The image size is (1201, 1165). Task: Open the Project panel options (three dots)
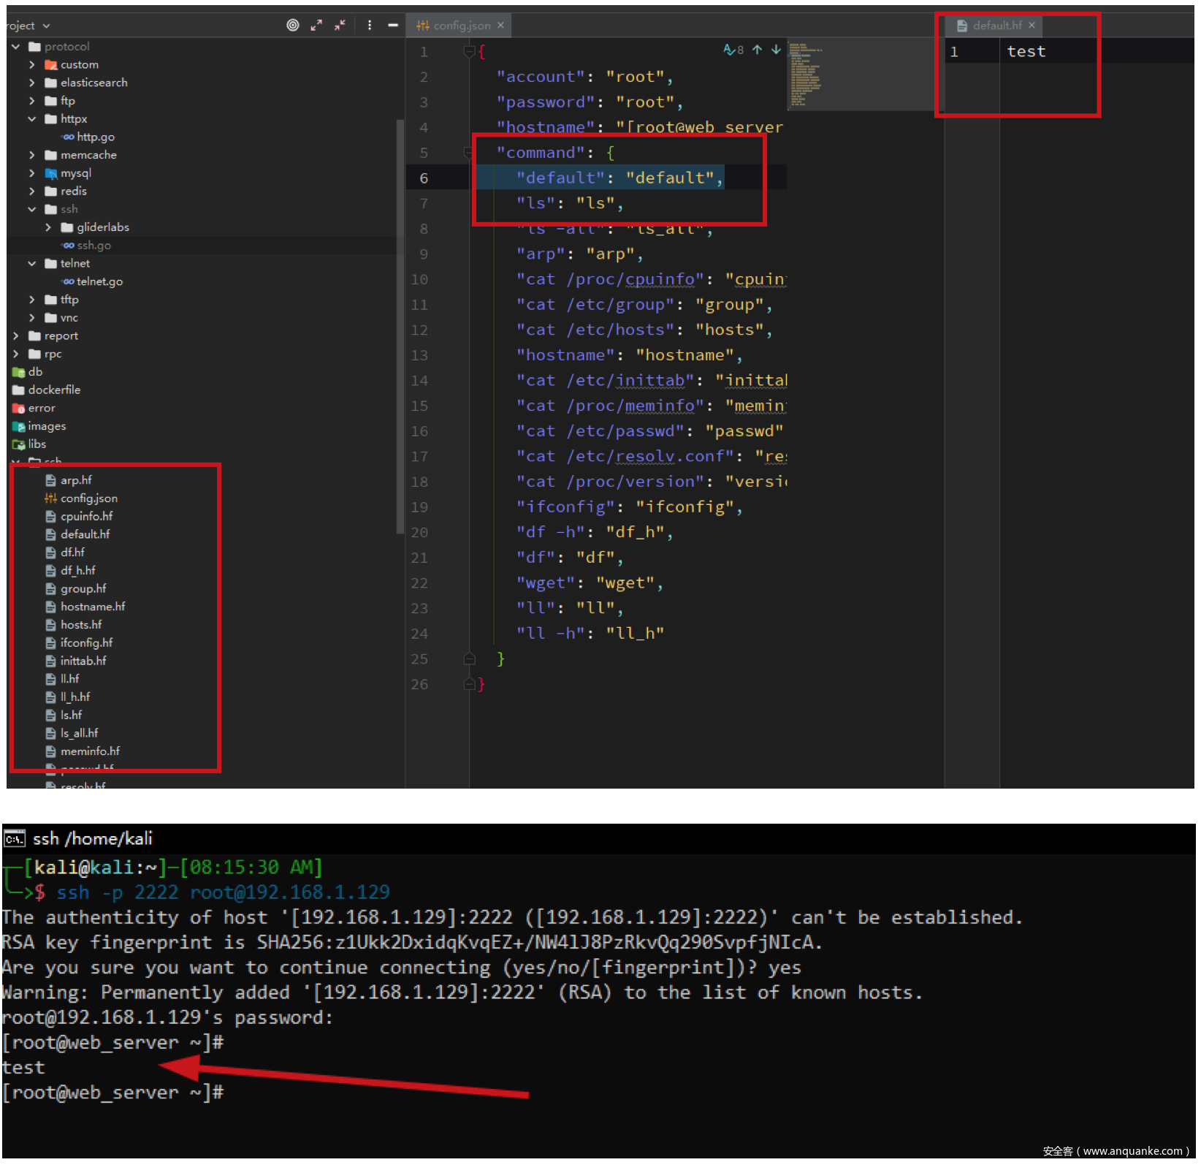coord(370,26)
